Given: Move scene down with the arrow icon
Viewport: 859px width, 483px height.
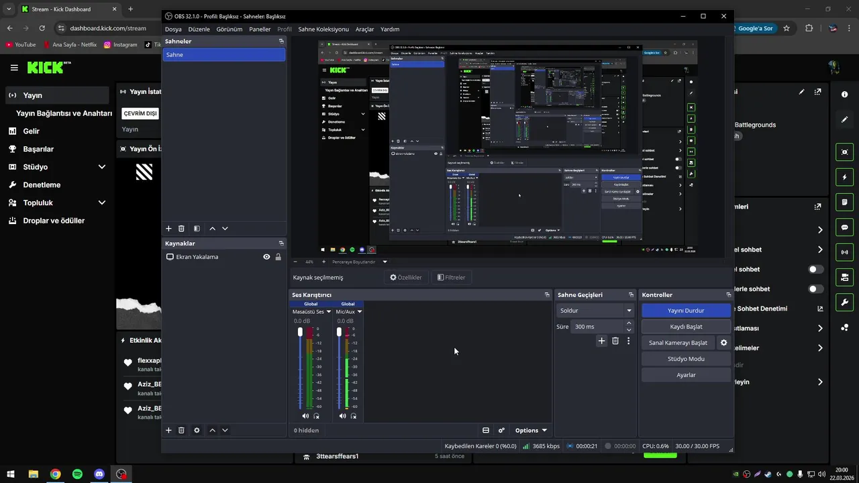Looking at the screenshot, I should 225,229.
